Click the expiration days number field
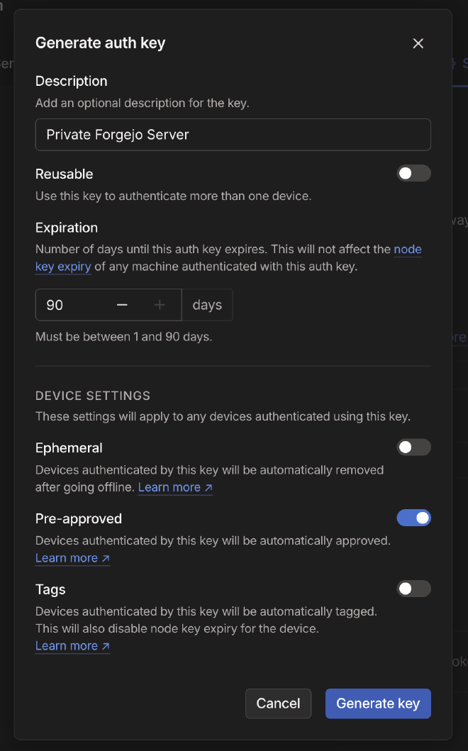The width and height of the screenshot is (468, 751). [x=71, y=305]
